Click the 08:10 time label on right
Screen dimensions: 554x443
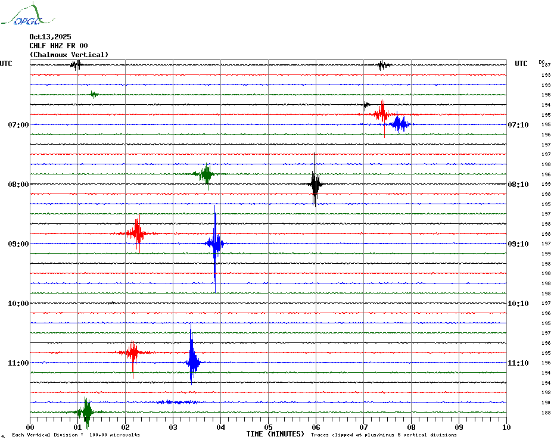(518, 185)
